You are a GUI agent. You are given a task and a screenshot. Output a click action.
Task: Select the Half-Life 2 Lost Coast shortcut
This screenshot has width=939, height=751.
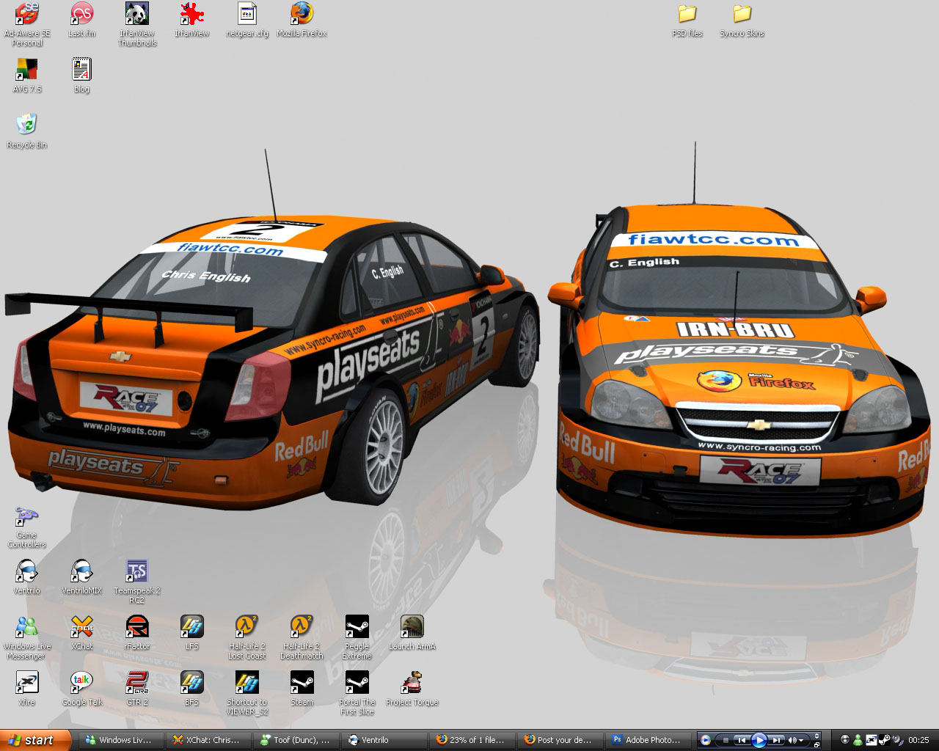coord(247,637)
